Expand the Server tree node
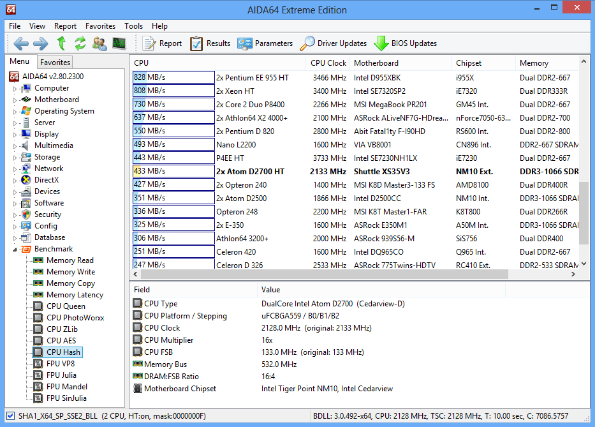Image resolution: width=595 pixels, height=427 pixels. 15,123
